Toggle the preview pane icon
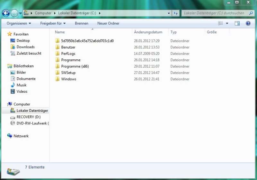 237,23
